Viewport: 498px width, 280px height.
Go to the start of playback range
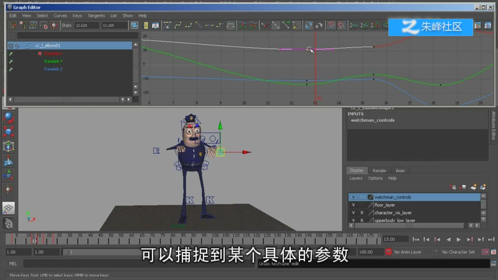tap(416, 240)
